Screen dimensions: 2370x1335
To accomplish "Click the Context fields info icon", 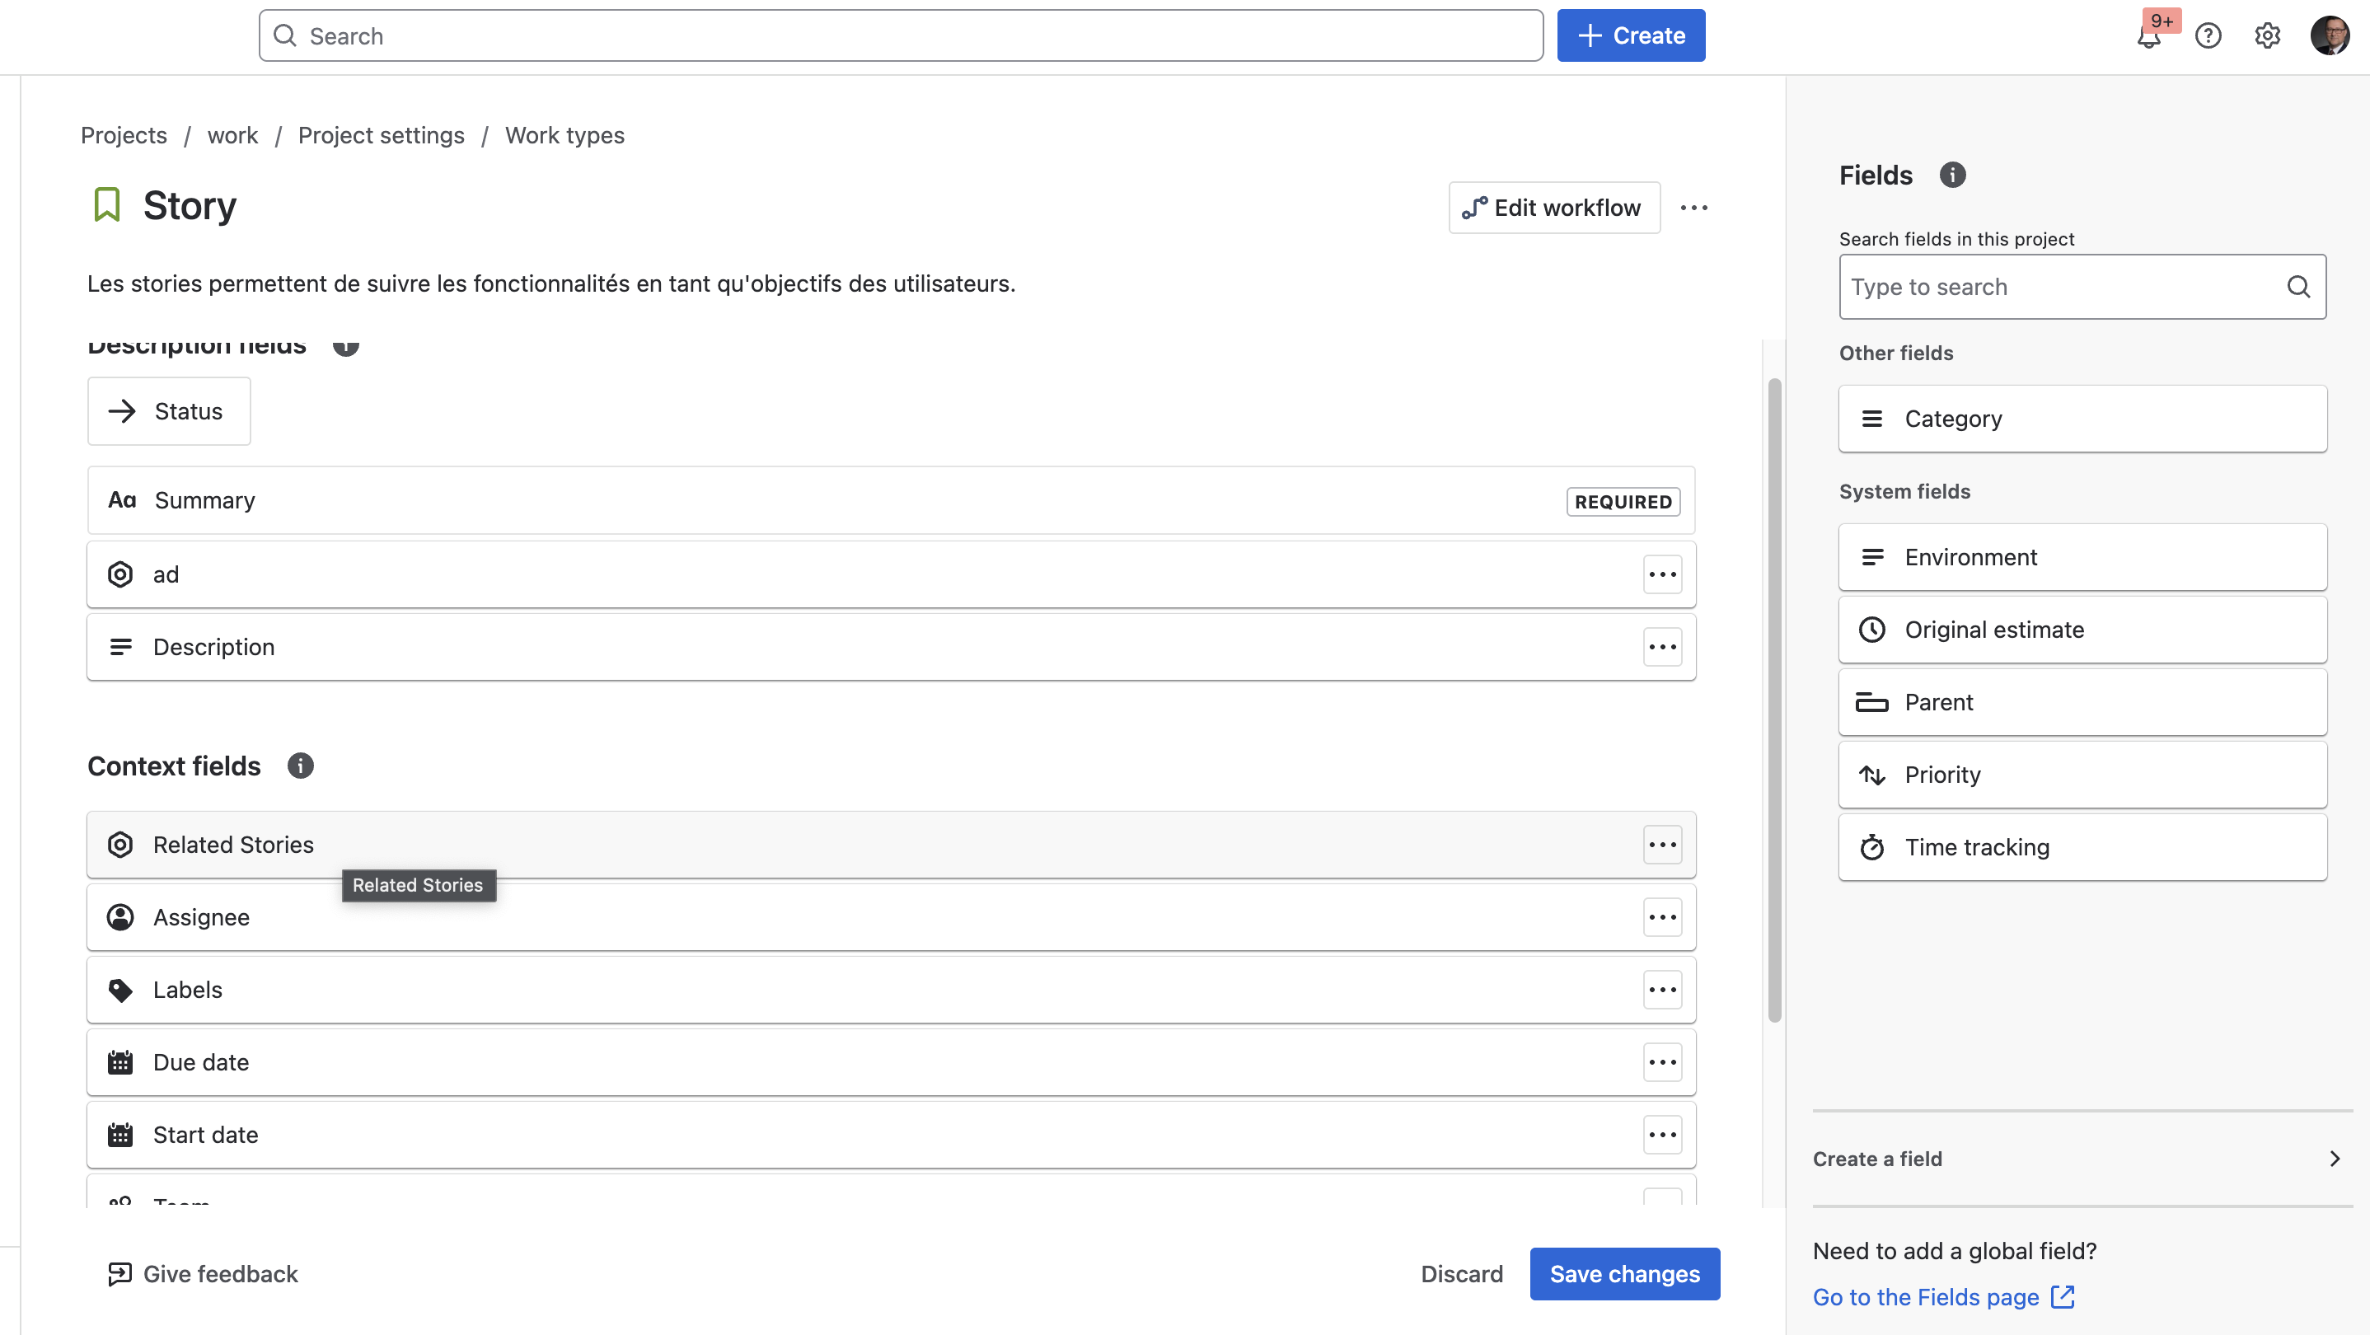I will coord(300,766).
